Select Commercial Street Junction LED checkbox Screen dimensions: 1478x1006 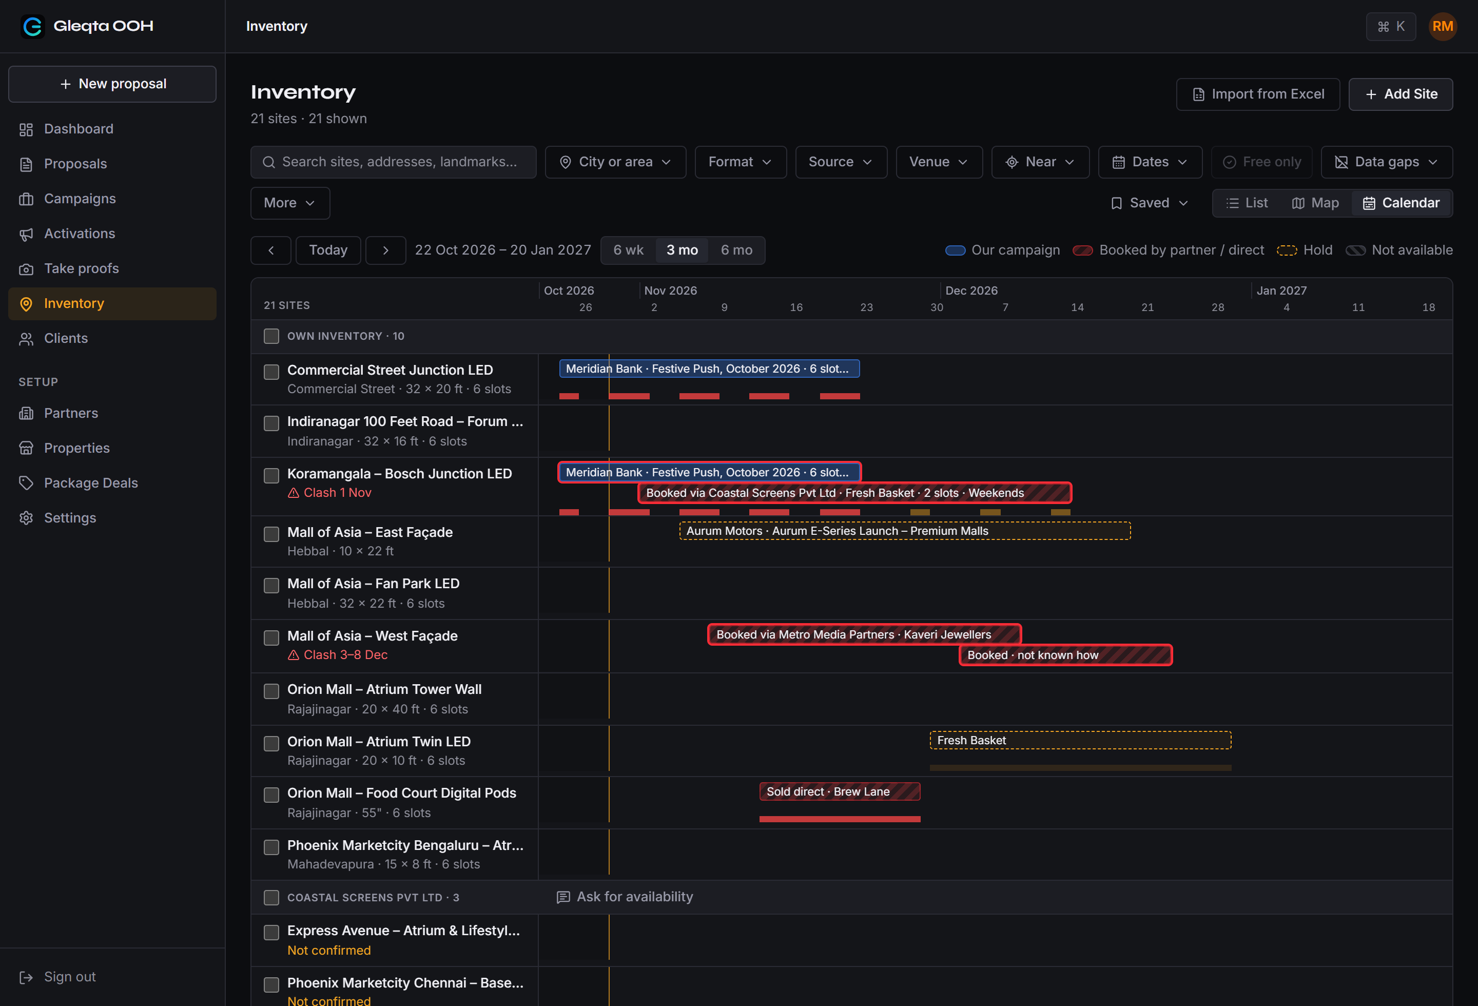[271, 372]
